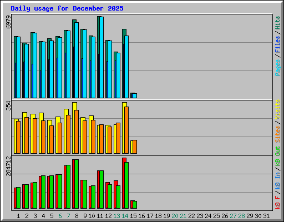Select day 24 on the axis
The width and height of the screenshot is (284, 222).
[208, 216]
